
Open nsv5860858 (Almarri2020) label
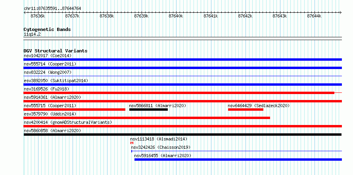coord(52,131)
